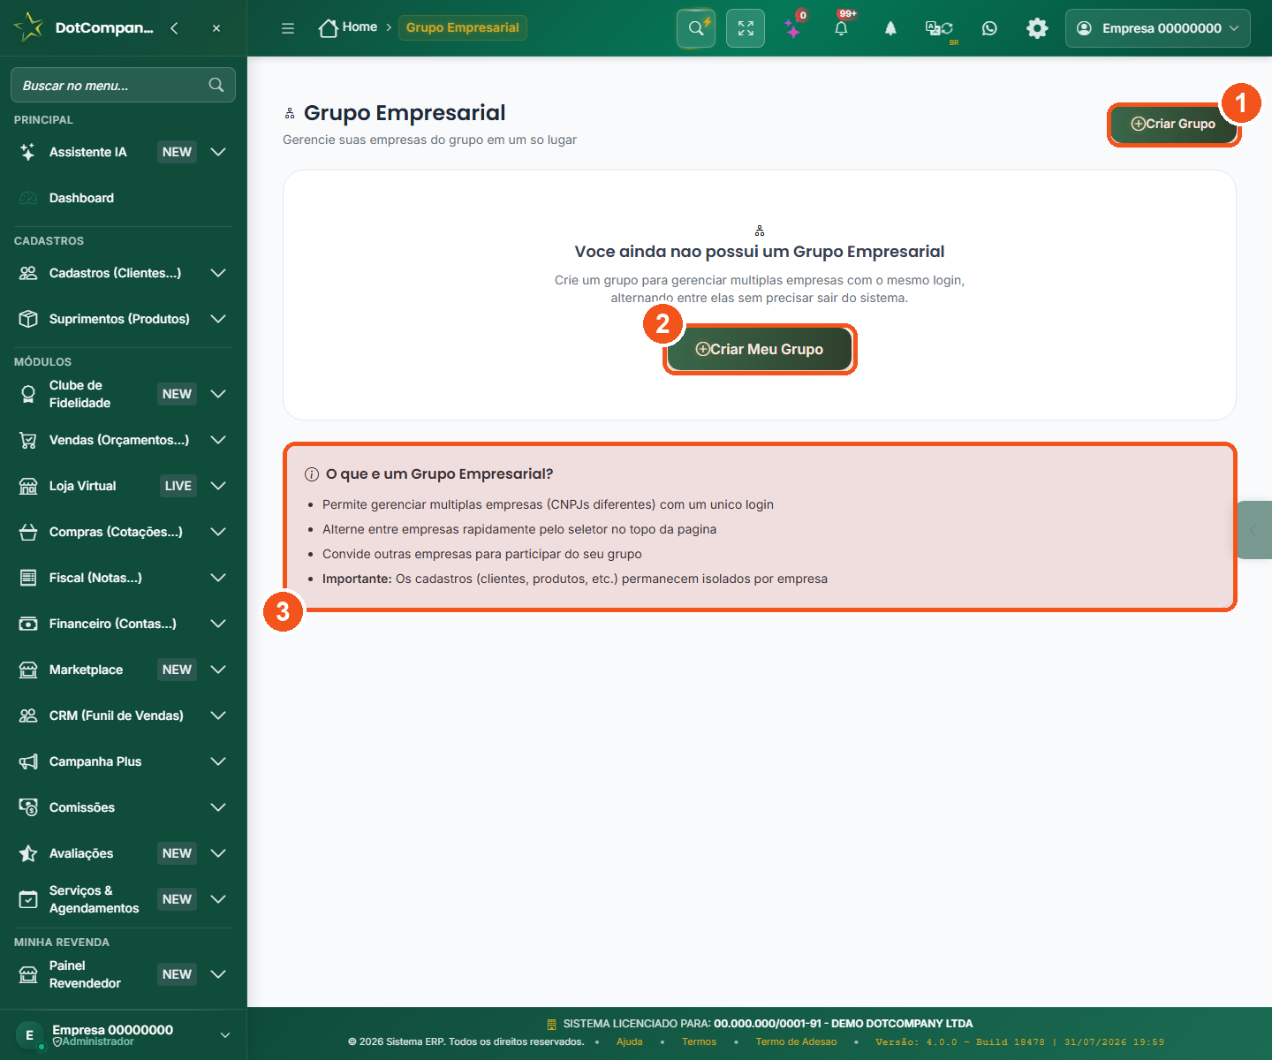Click the Campanha Plus megaphone icon

coord(28,761)
